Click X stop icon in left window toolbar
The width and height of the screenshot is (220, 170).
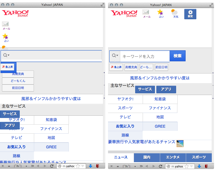3,166
